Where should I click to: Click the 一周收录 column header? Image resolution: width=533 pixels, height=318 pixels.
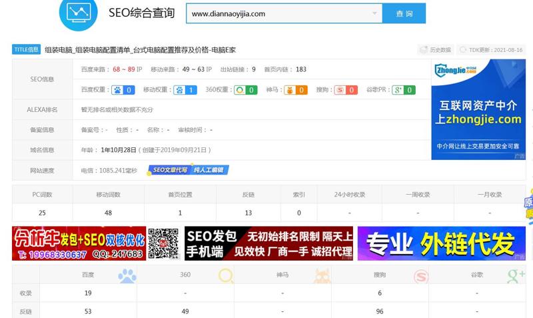coord(418,195)
